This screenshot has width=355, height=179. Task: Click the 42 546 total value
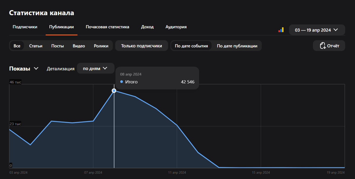[188, 82]
